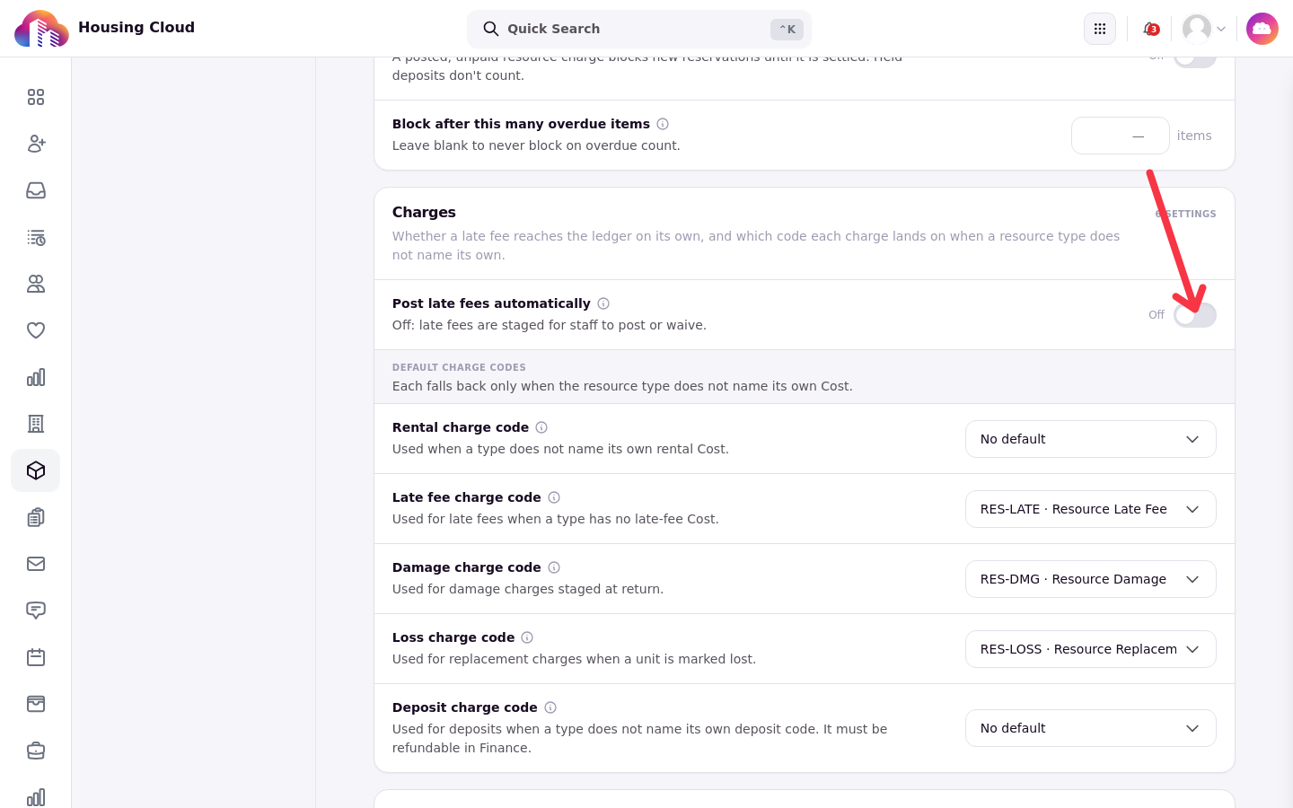Open the calendar sidebar icon

tap(36, 657)
